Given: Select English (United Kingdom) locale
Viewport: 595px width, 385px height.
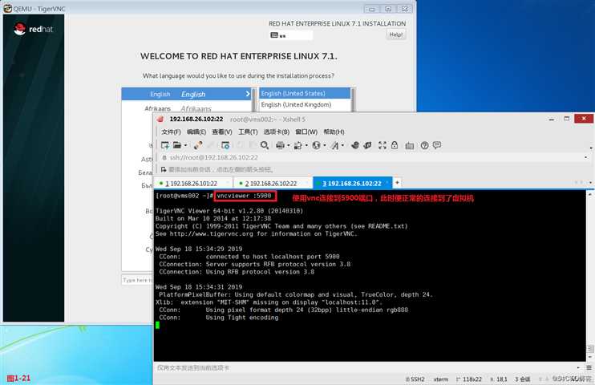Looking at the screenshot, I should pos(305,105).
